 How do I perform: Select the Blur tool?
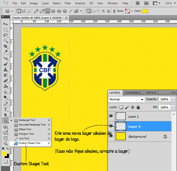(5, 92)
